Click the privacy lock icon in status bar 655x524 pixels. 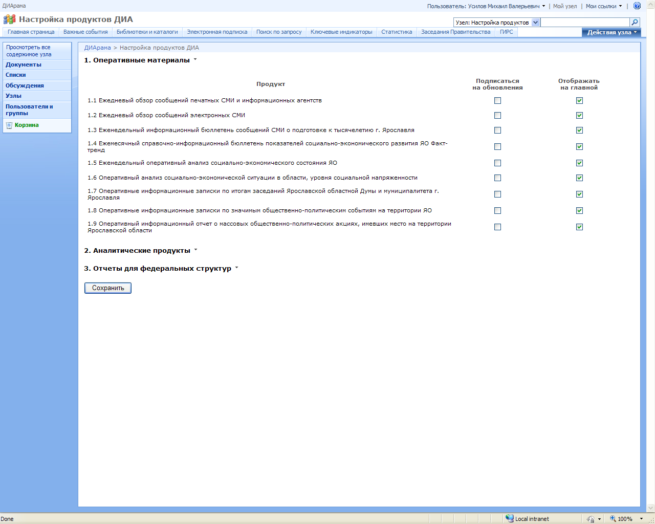[x=591, y=518]
